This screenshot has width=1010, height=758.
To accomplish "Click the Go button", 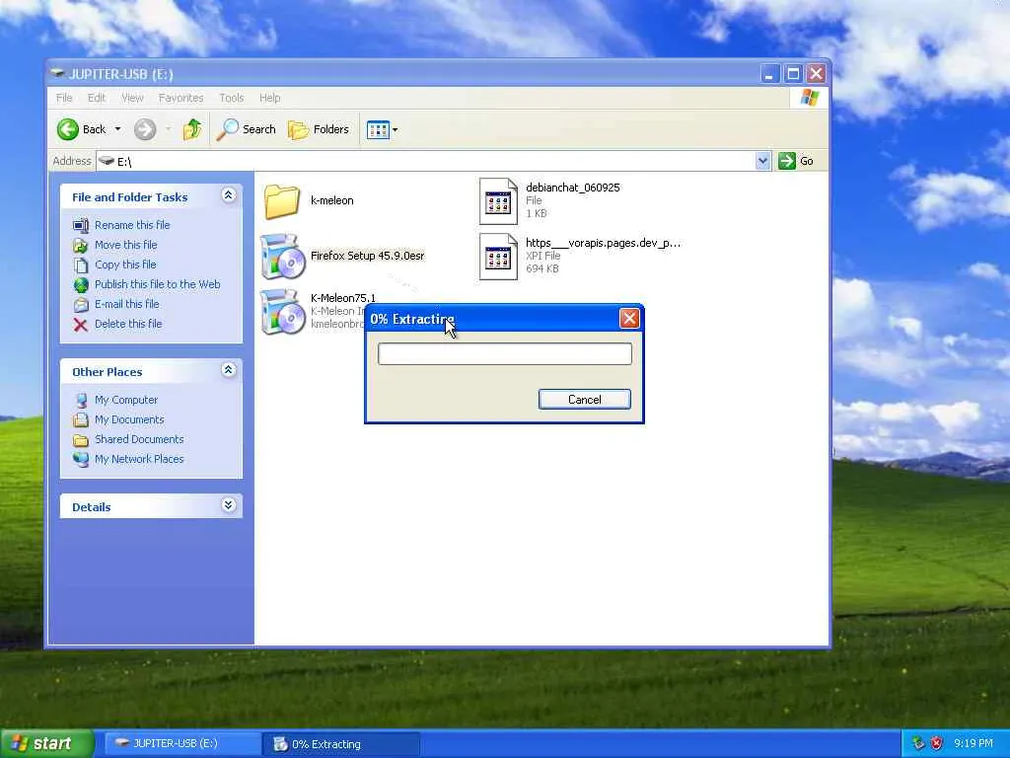I will click(796, 161).
